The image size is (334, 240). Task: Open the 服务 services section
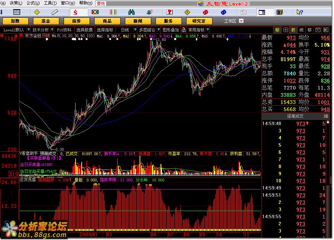169,21
